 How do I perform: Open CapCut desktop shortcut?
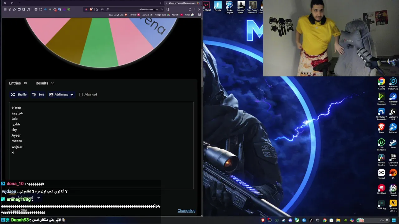tap(382, 174)
